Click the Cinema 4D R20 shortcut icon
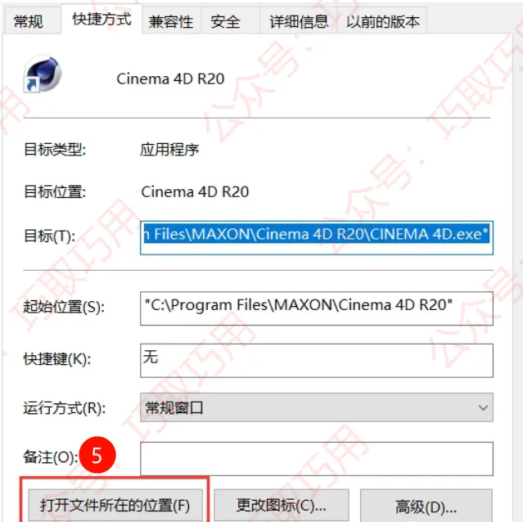Viewport: 523px width, 522px height. [43, 74]
